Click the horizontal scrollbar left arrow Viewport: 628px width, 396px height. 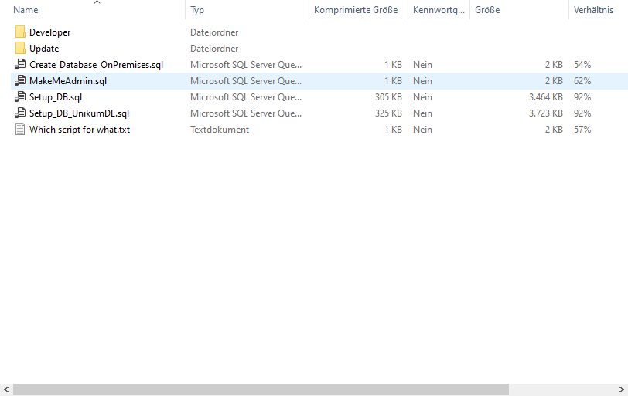click(x=6, y=390)
